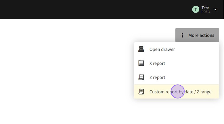The width and height of the screenshot is (224, 124).
Task: Click the Z report receipt icon
Action: [x=141, y=77]
